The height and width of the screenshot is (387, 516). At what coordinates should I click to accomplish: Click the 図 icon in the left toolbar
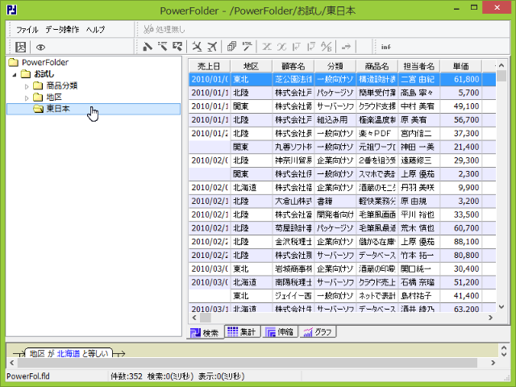click(x=20, y=47)
